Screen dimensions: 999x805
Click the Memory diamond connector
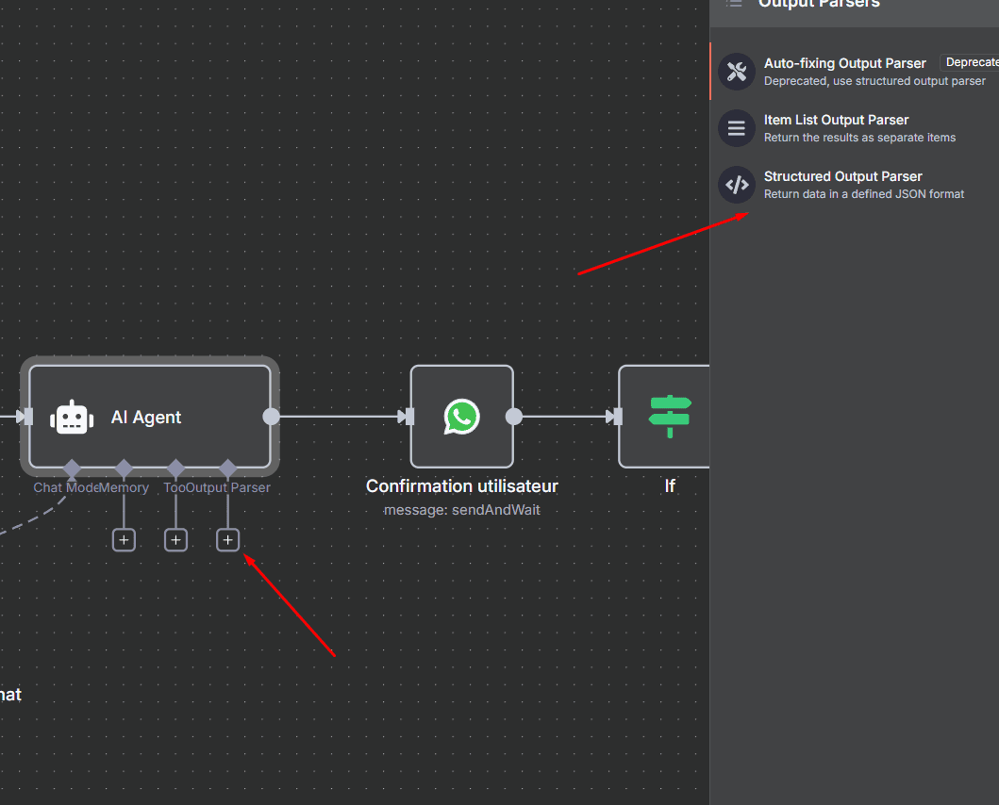click(124, 468)
